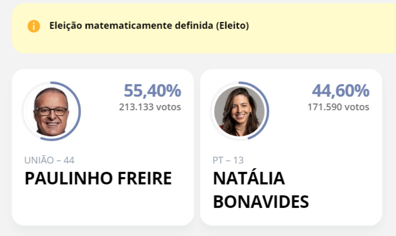Screen dimensions: 396x236
Task: Open Paulinho Freire's candidate photo
Action: point(51,111)
